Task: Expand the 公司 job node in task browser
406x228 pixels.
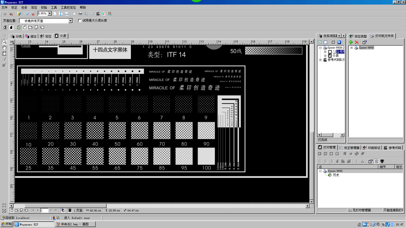Action: click(x=325, y=52)
